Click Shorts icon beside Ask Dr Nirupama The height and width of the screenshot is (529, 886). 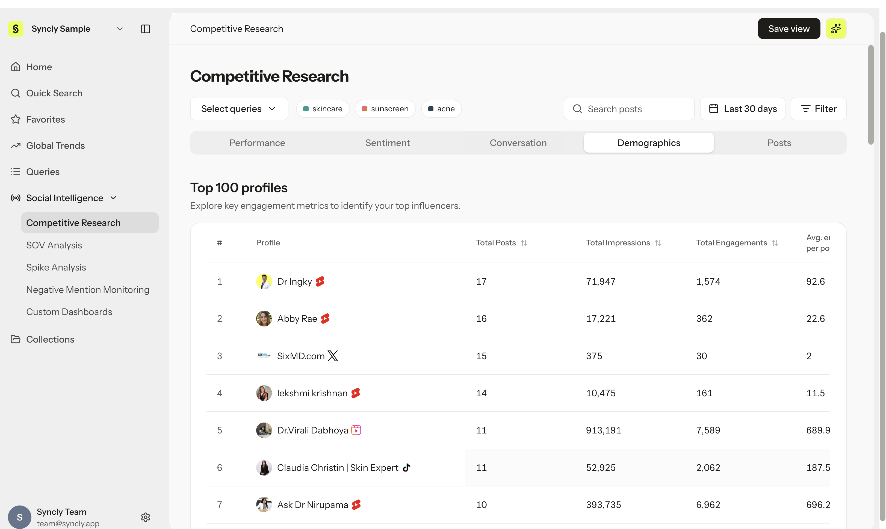tap(356, 504)
